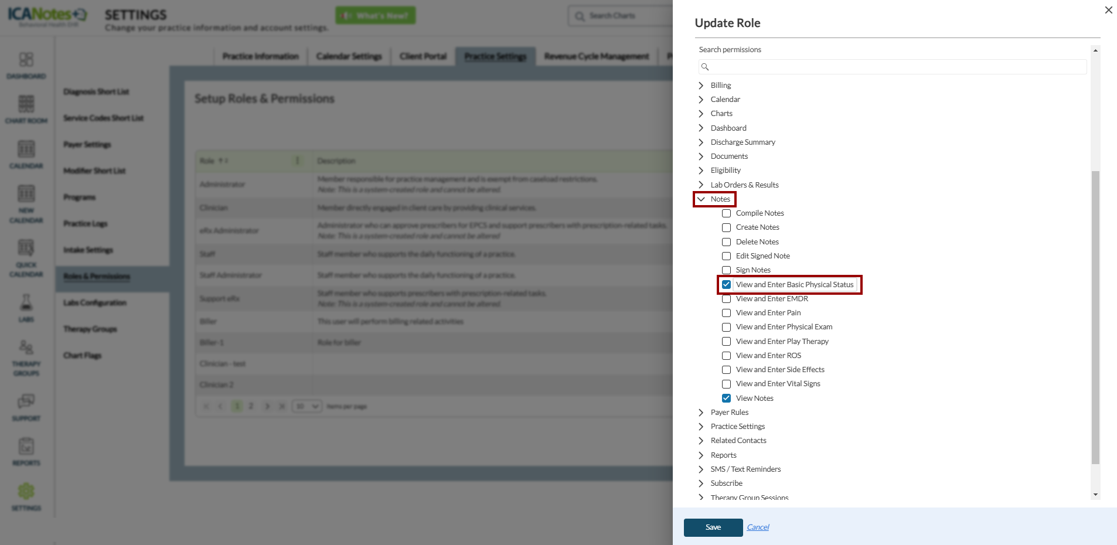Open the items per page dropdown

point(307,406)
